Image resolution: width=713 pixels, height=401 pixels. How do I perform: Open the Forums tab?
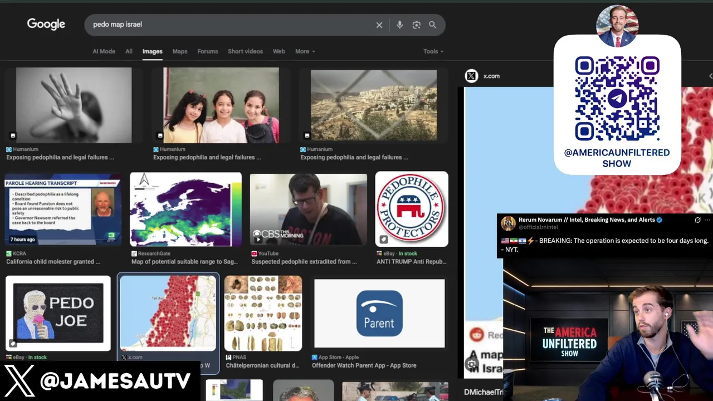click(207, 51)
